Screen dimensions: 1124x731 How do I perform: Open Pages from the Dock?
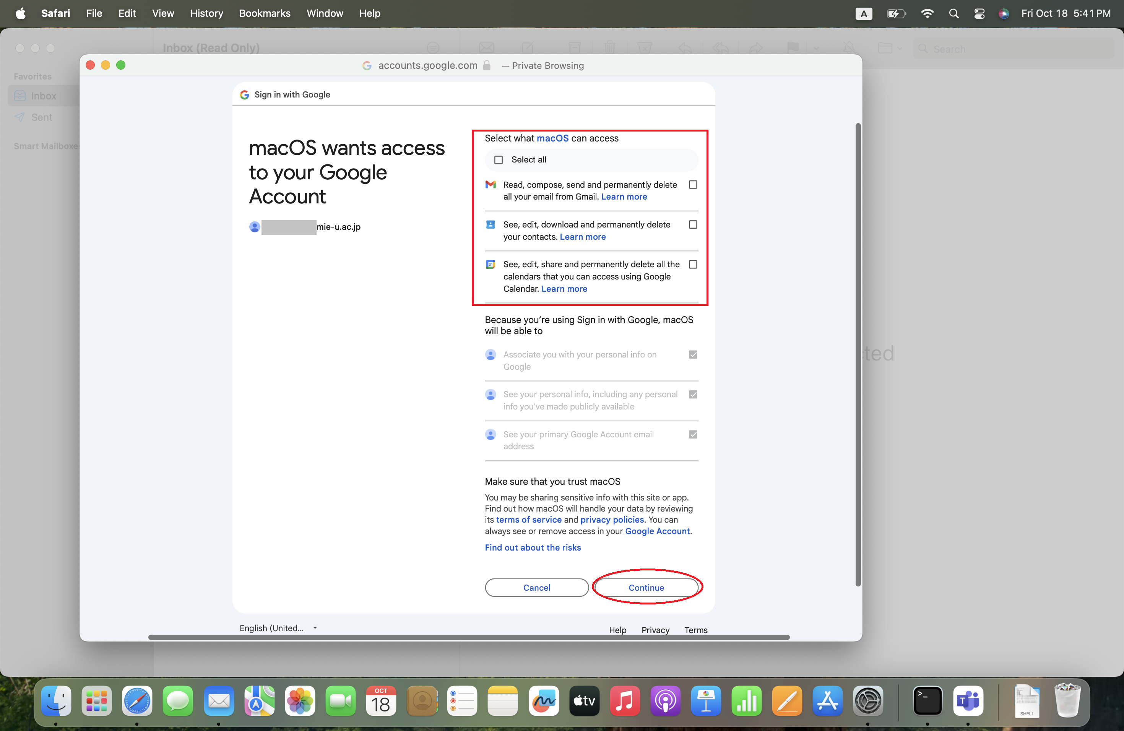787,700
